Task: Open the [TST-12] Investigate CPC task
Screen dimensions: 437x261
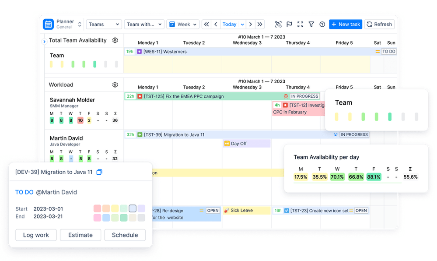Action: 299,109
